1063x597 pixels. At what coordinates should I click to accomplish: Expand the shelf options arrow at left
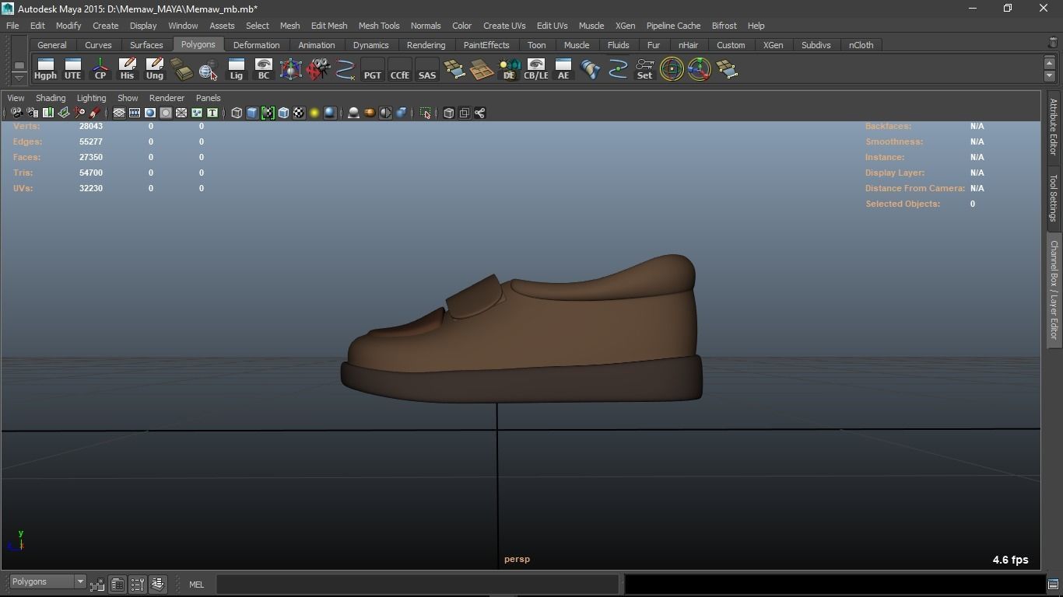pos(19,77)
